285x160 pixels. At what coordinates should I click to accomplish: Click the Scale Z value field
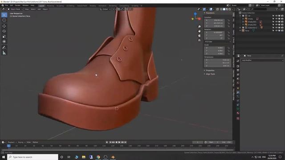[x=215, y=54]
